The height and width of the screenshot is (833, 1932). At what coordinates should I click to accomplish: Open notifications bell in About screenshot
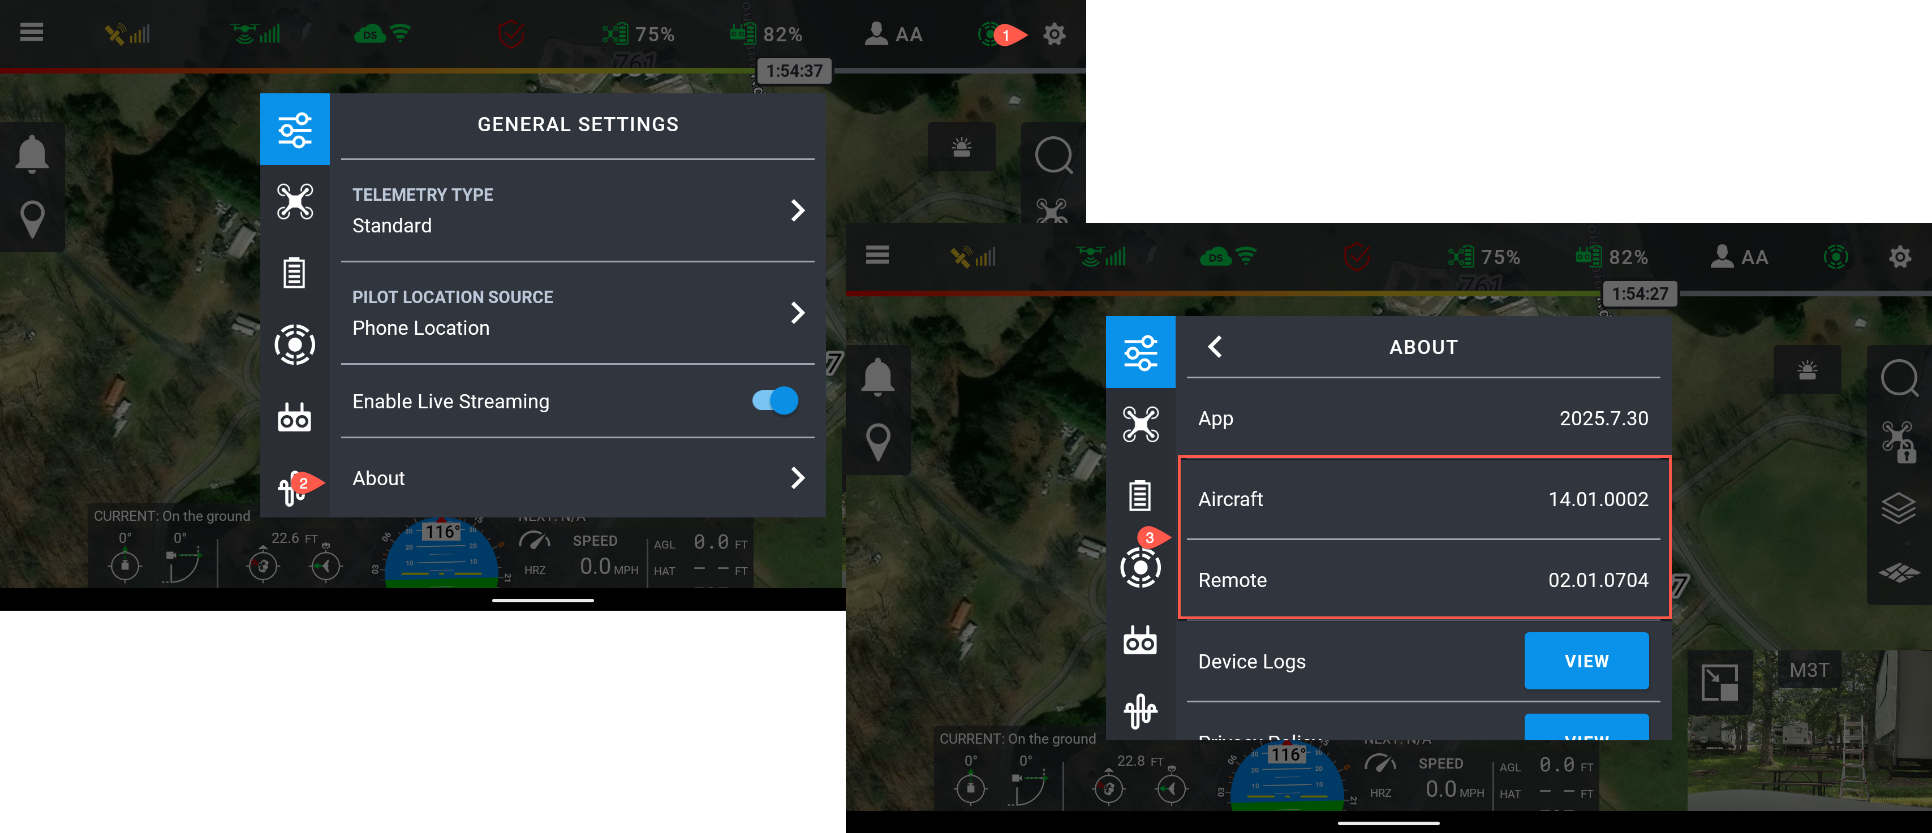pyautogui.click(x=877, y=377)
